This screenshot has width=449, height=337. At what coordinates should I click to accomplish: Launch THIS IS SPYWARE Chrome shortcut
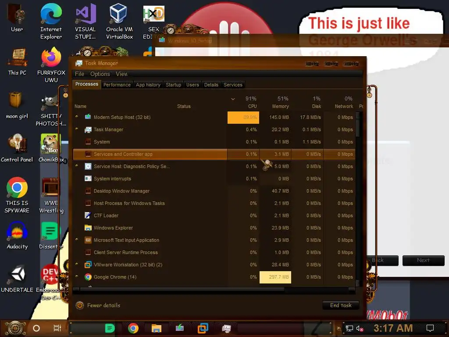[17, 195]
